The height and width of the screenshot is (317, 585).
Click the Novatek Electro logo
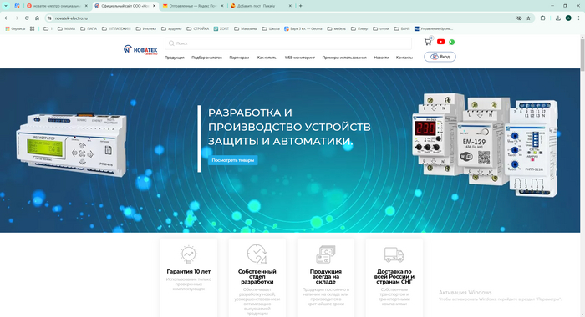[x=140, y=49]
